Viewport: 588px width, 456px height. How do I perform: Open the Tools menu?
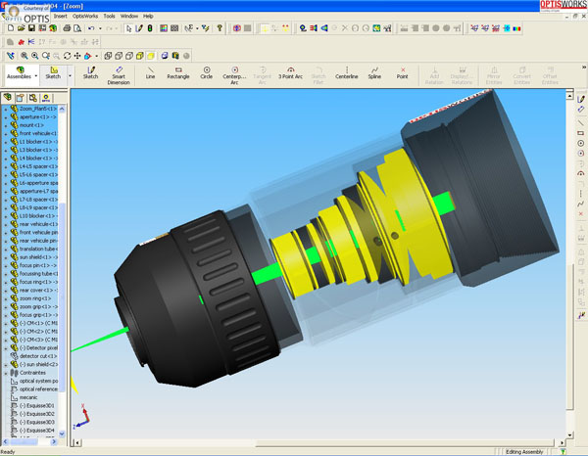pyautogui.click(x=109, y=16)
